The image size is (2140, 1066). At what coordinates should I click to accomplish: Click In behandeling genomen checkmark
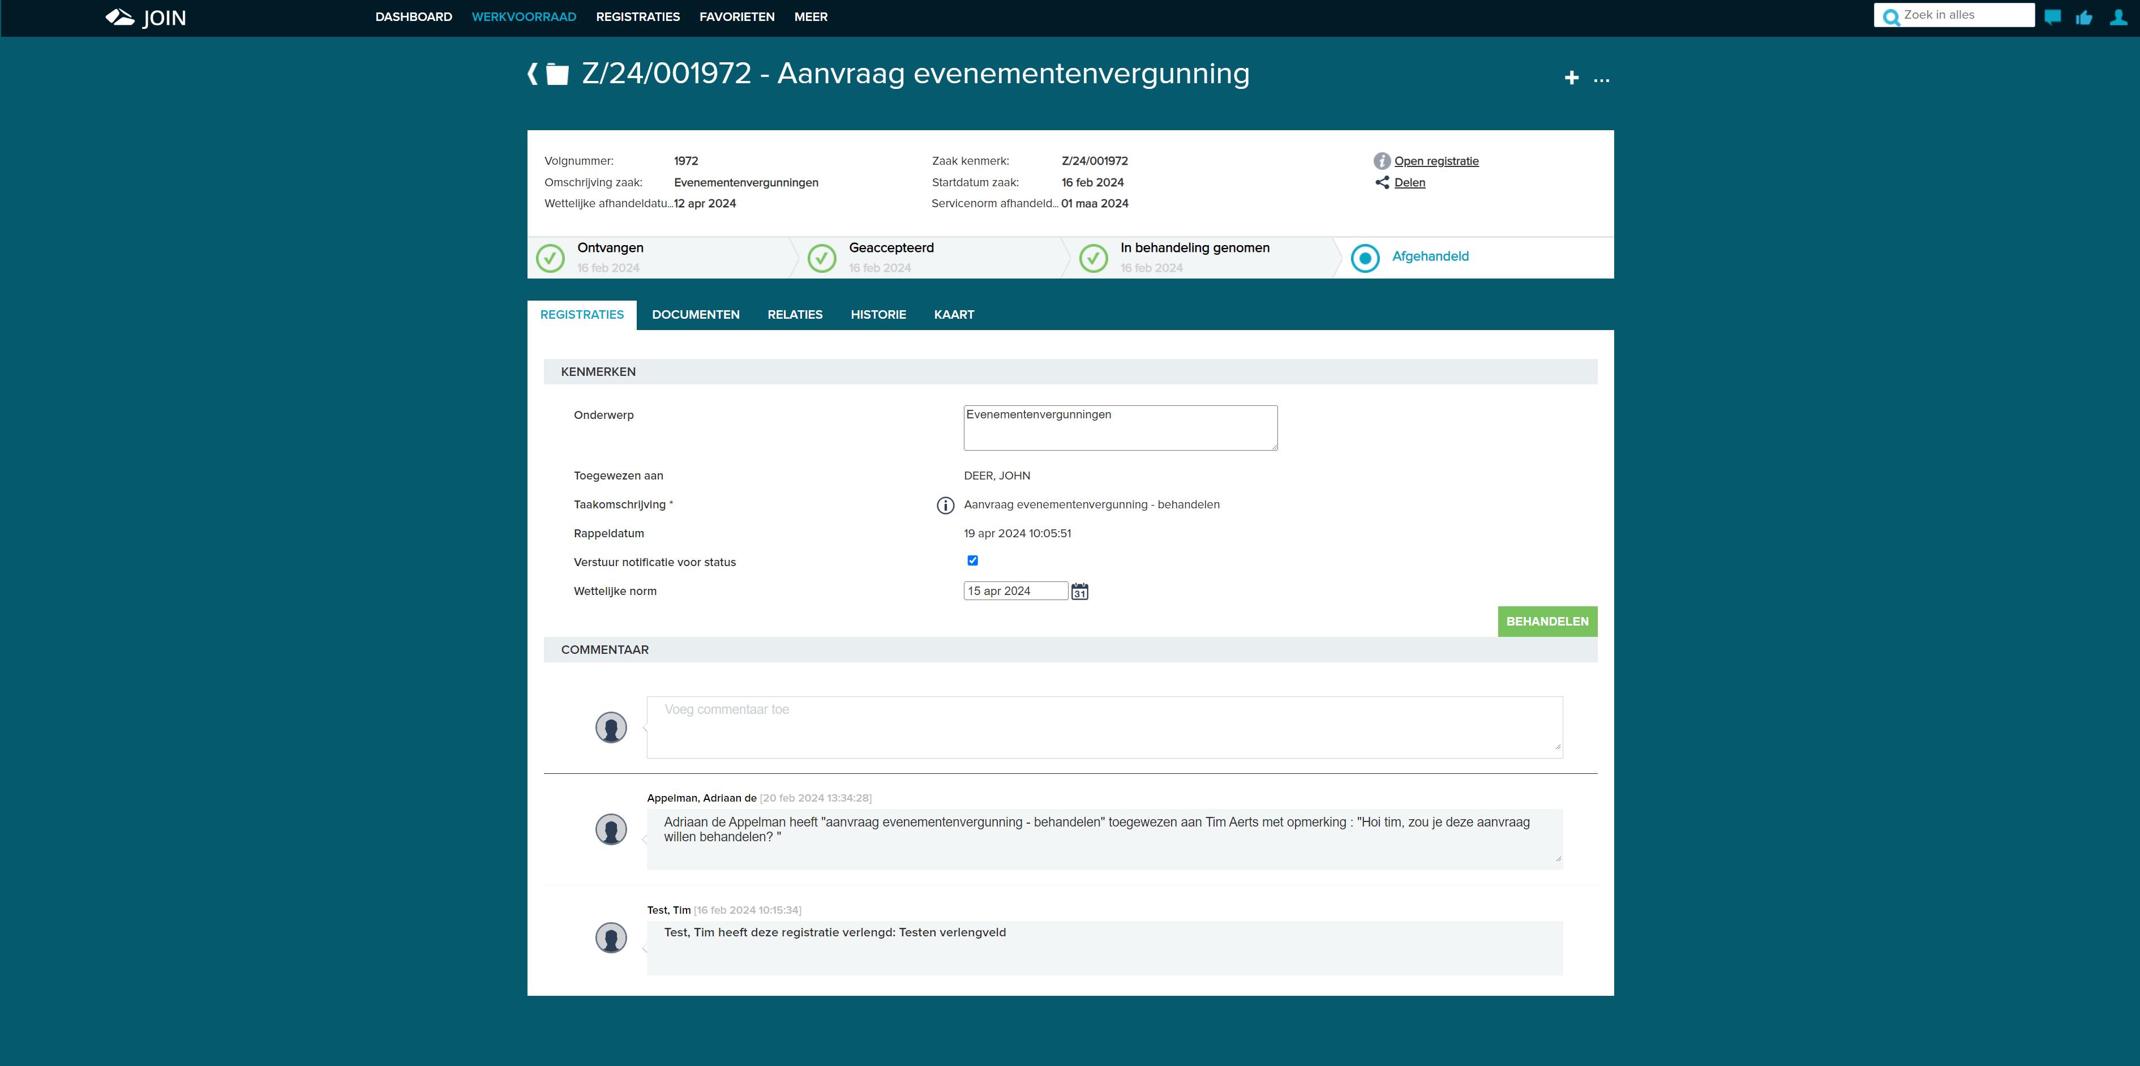coord(1093,258)
